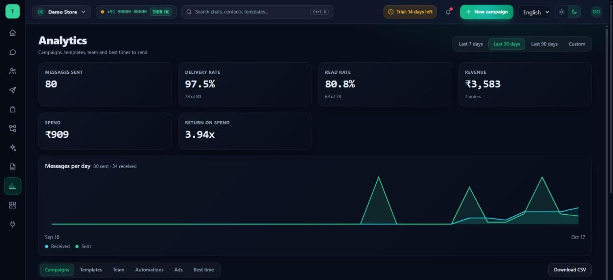Click the search chats, contacts, templates field

(257, 12)
